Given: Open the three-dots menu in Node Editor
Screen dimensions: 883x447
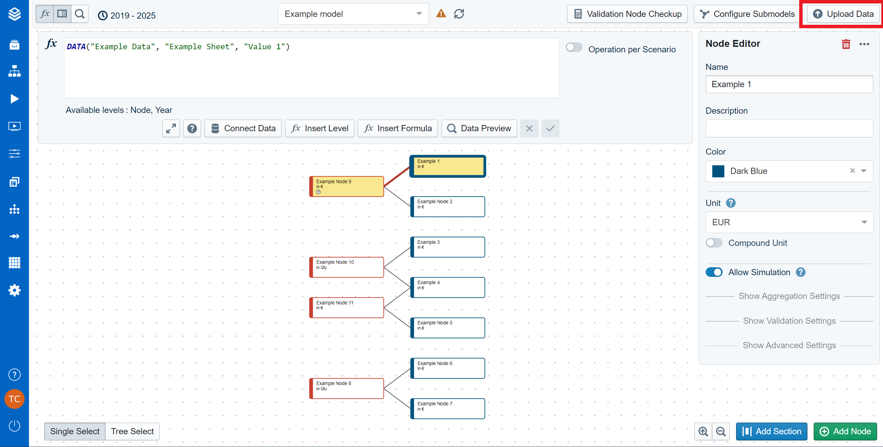Looking at the screenshot, I should point(864,44).
